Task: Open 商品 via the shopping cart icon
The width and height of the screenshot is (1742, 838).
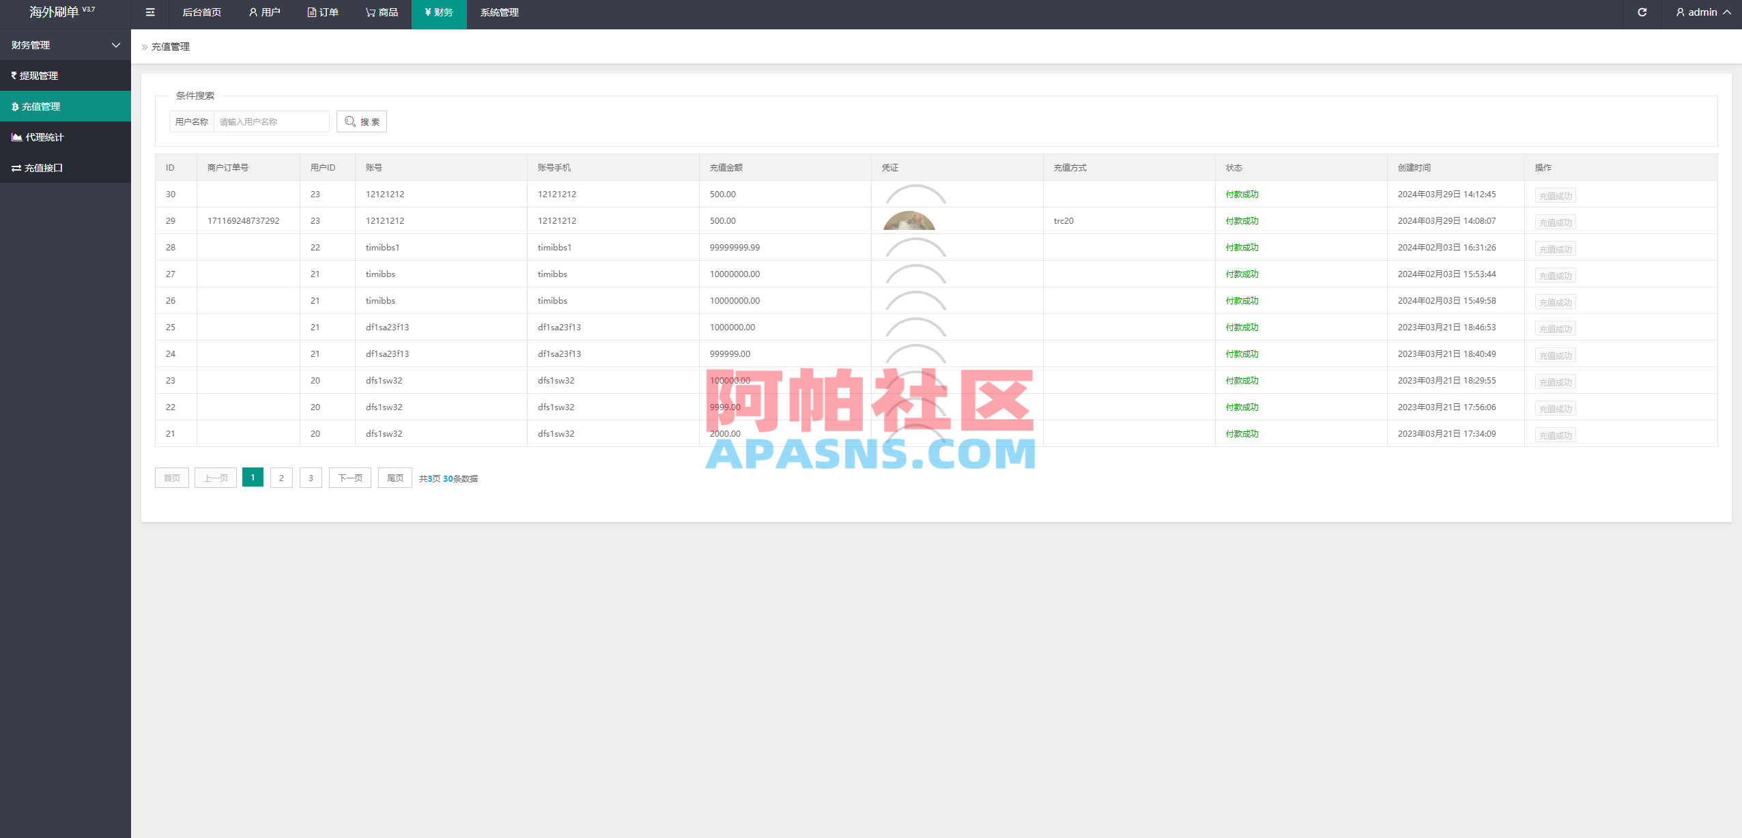Action: coord(381,12)
